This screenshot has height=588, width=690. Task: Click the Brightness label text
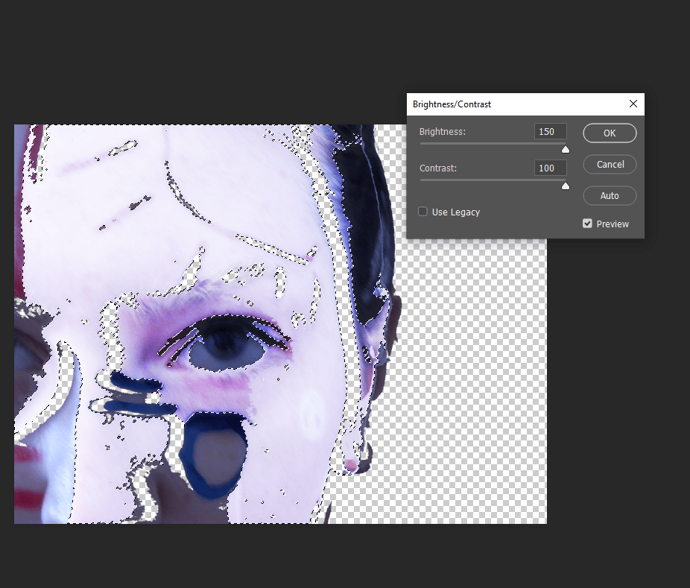click(442, 132)
